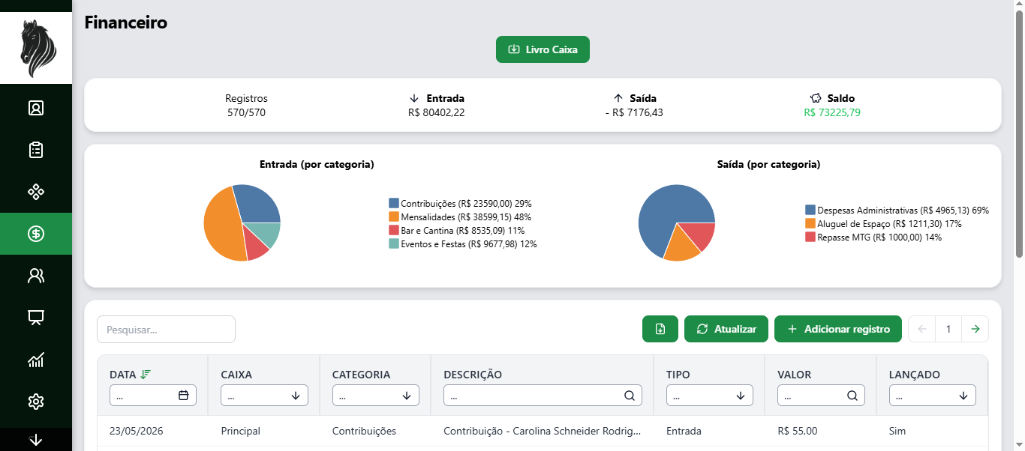Click the Livro Caixa button
Viewport: 1025px width, 451px height.
click(543, 49)
